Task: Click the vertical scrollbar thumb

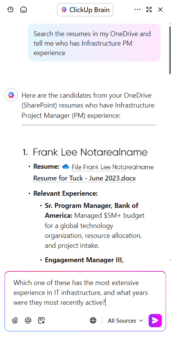Action: (170, 51)
